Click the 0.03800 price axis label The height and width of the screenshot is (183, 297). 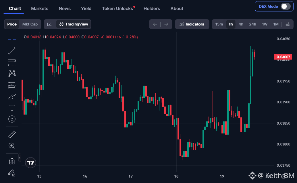(x=283, y=144)
